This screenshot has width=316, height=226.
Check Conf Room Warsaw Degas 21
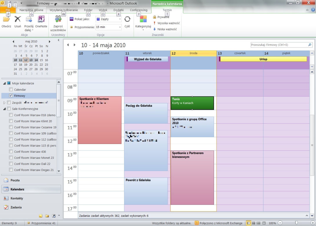[11, 170]
